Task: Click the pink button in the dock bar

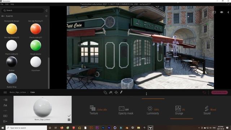Action: tap(219, 92)
